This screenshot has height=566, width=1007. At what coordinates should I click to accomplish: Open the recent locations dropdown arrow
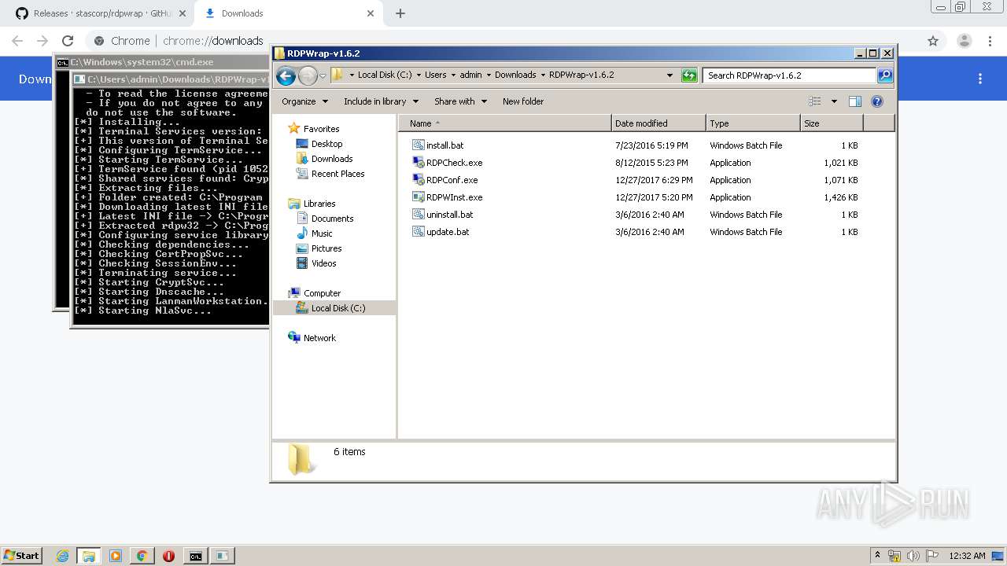pos(323,75)
